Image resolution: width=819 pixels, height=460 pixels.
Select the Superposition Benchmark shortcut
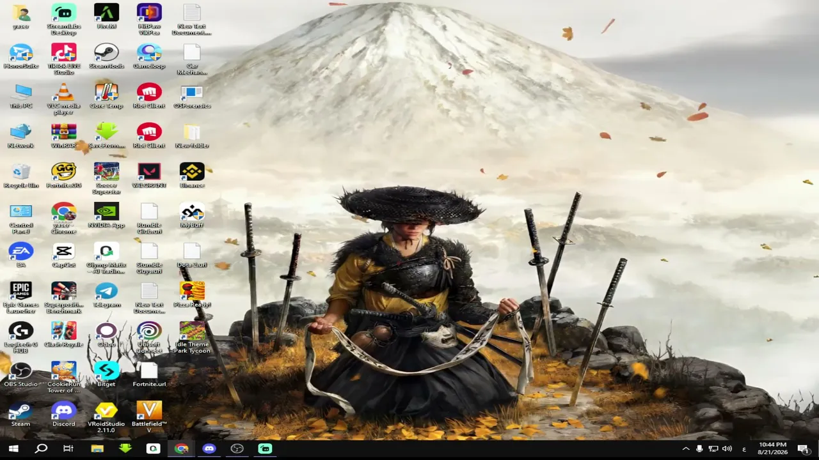[63, 297]
